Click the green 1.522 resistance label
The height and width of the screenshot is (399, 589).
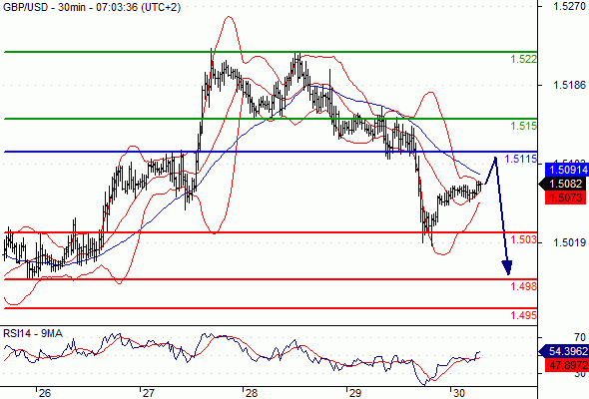click(x=524, y=59)
